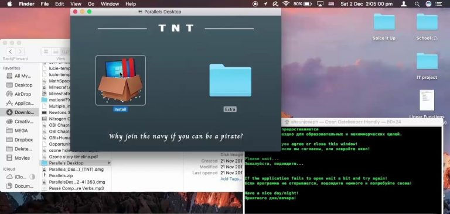Open Spotlight search icon
This screenshot has height=214, width=450.
[417, 4]
